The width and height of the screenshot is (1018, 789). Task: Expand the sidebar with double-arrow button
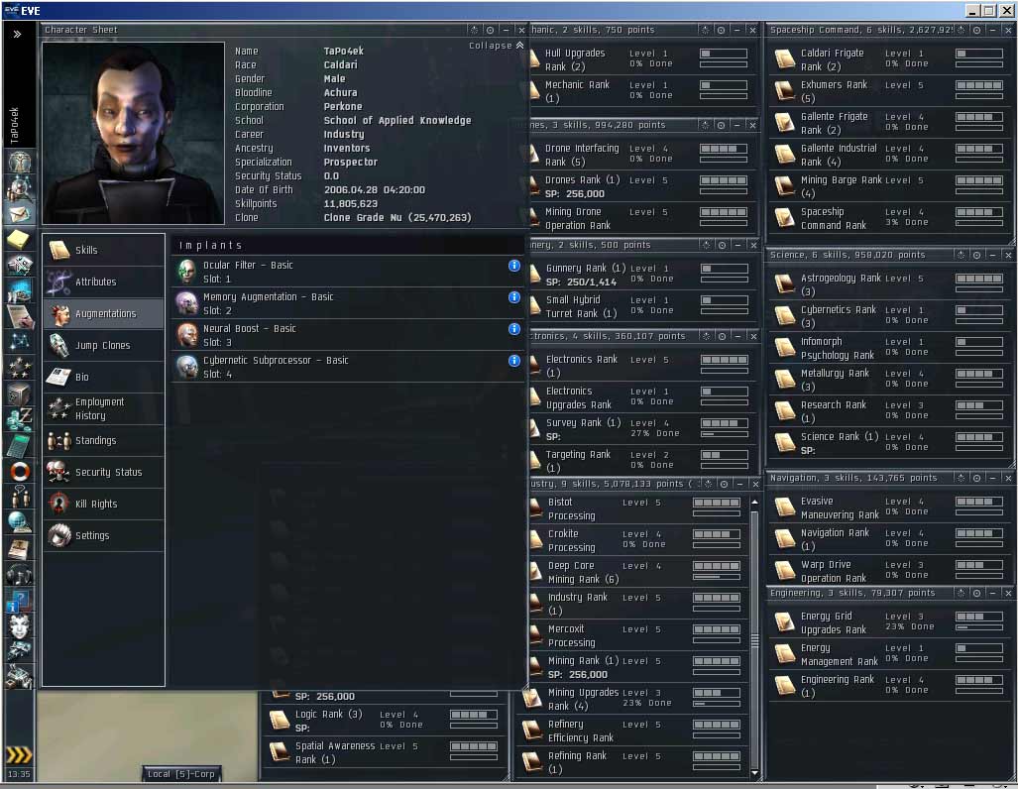(x=17, y=34)
